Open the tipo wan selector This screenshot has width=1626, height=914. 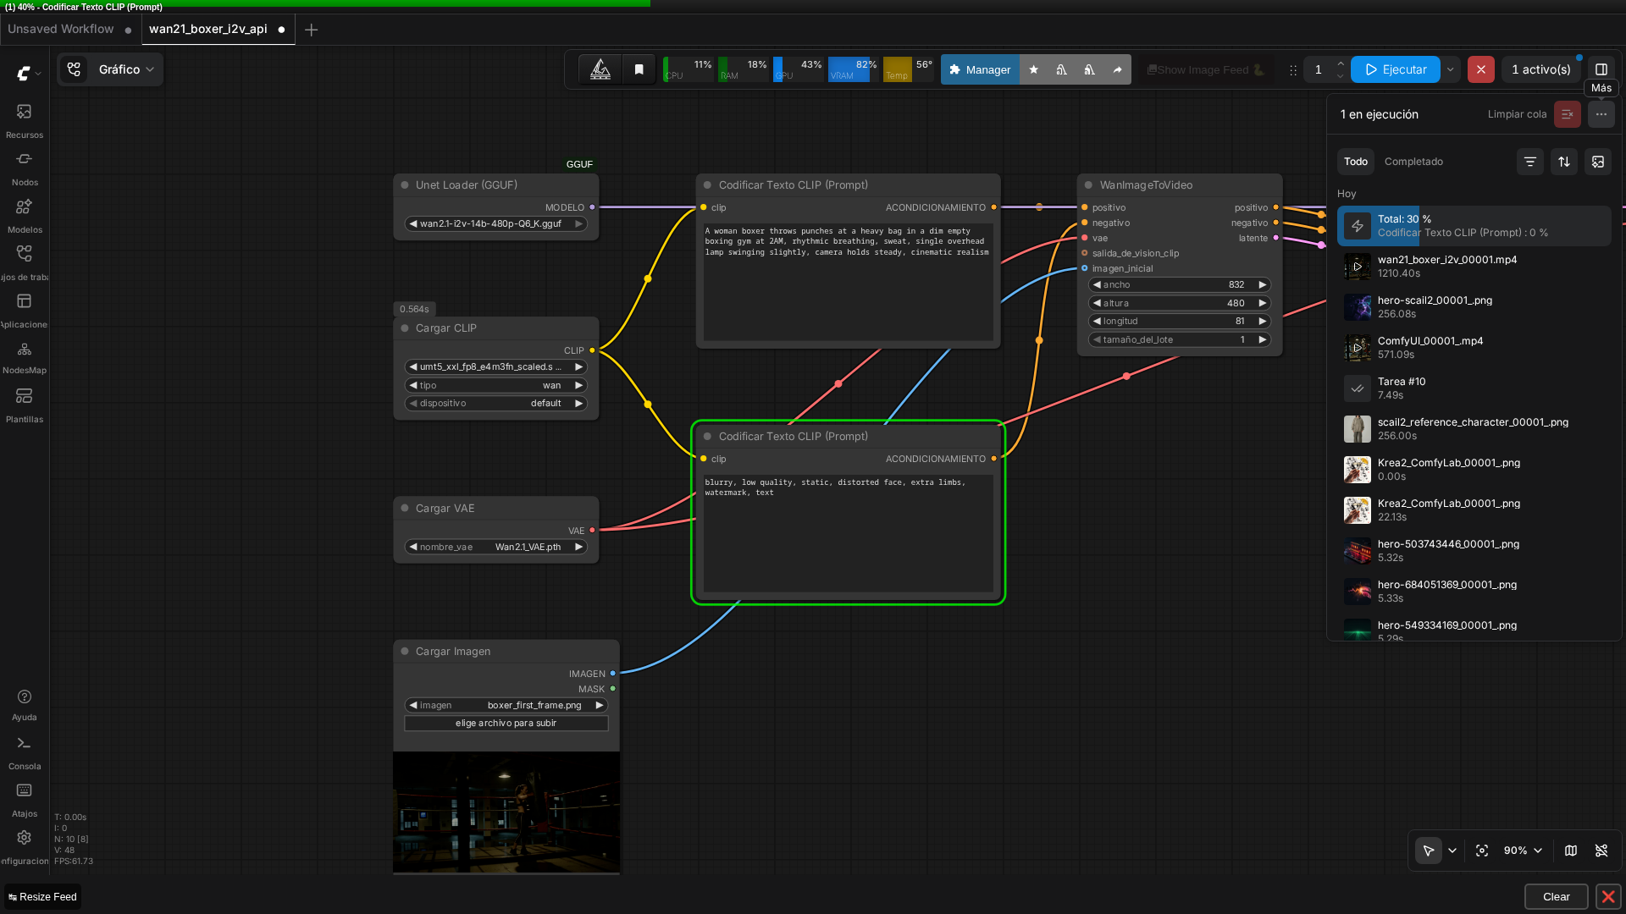495,386
